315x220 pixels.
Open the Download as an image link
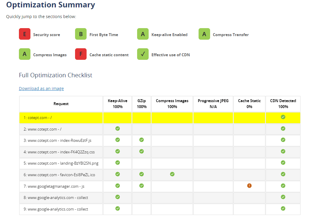[x=41, y=89]
